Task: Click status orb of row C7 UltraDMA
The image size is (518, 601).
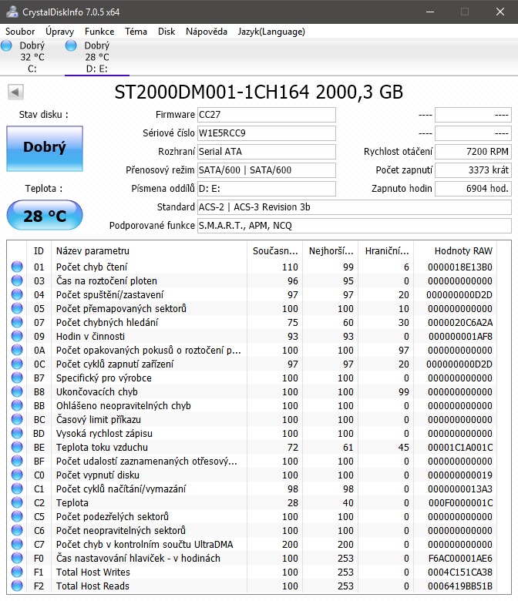Action: [17, 544]
